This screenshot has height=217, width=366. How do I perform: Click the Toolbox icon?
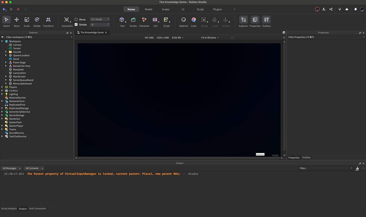266,21
